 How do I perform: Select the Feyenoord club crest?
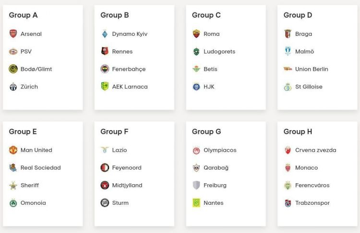105,168
